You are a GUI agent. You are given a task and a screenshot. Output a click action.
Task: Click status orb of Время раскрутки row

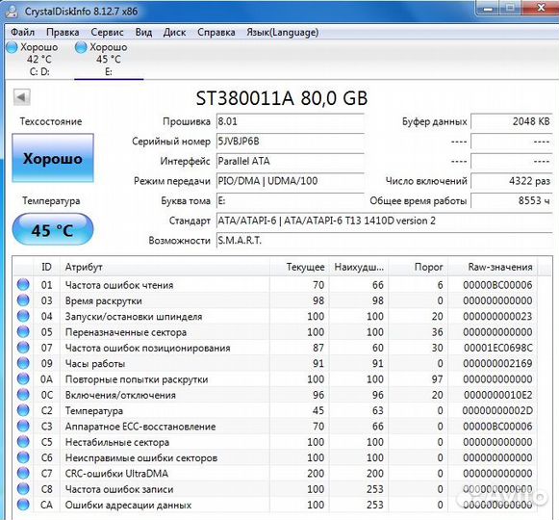coord(23,300)
